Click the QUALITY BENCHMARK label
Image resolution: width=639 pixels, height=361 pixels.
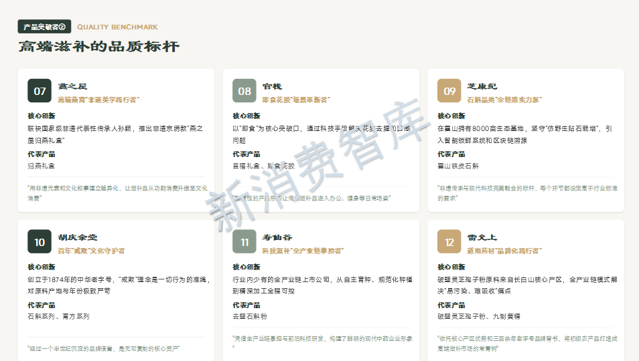click(x=117, y=27)
